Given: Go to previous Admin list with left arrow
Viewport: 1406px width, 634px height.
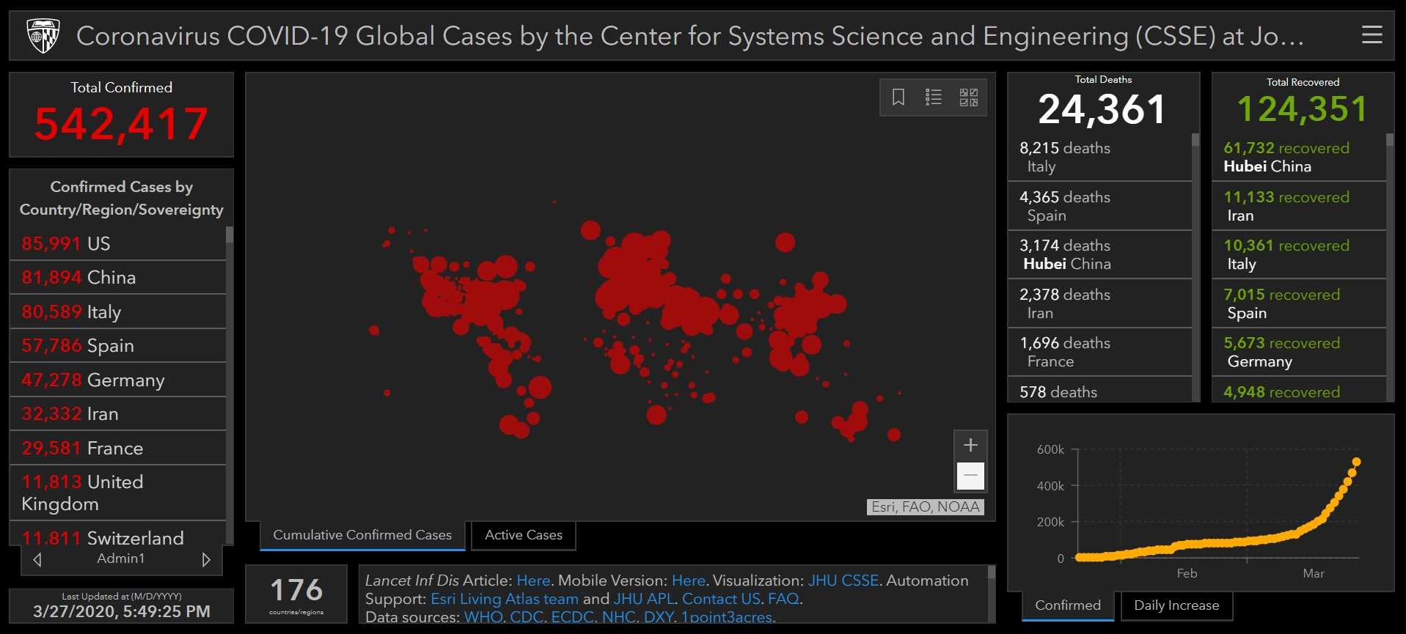Looking at the screenshot, I should 37,559.
